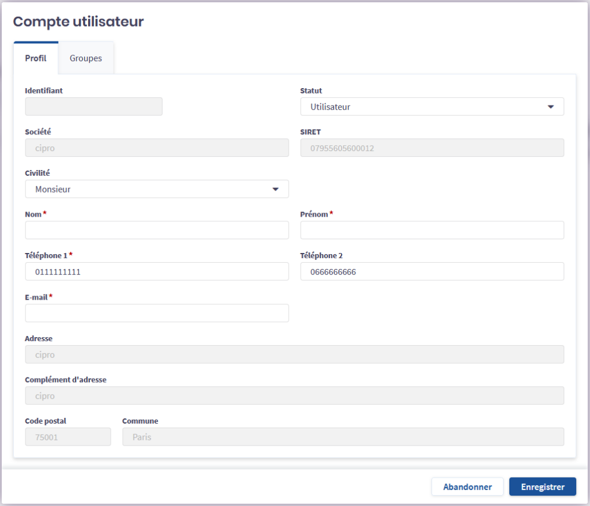590x506 pixels.
Task: Focus the Nom input field
Action: point(157,230)
